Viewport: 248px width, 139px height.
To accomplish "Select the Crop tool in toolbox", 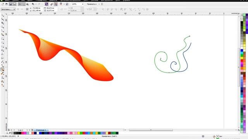I will coord(2,23).
